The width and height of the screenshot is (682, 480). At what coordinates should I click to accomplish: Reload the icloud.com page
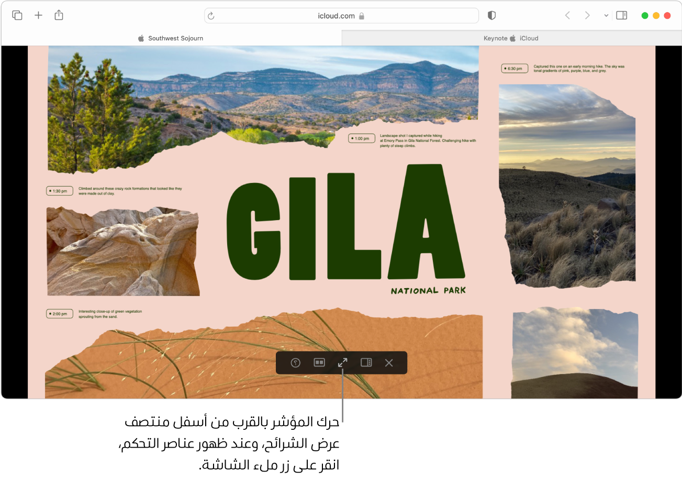coord(211,16)
